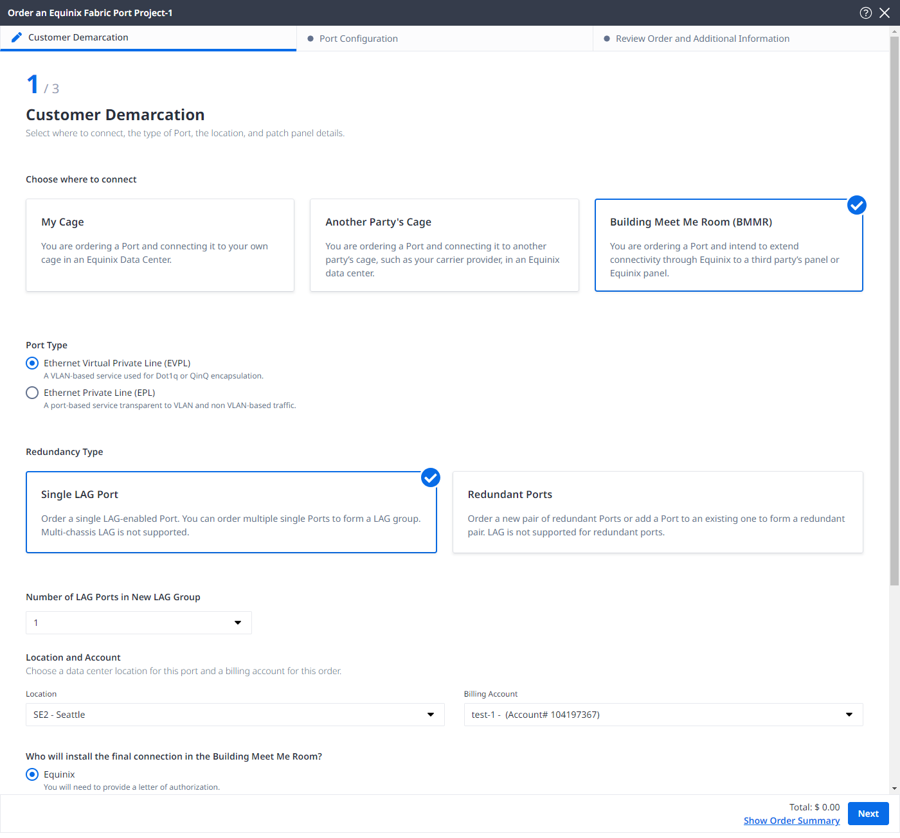The height and width of the screenshot is (838, 900).
Task: Click the 'Order an Equinix Fabric Port Project-1' title
Action: coord(90,13)
